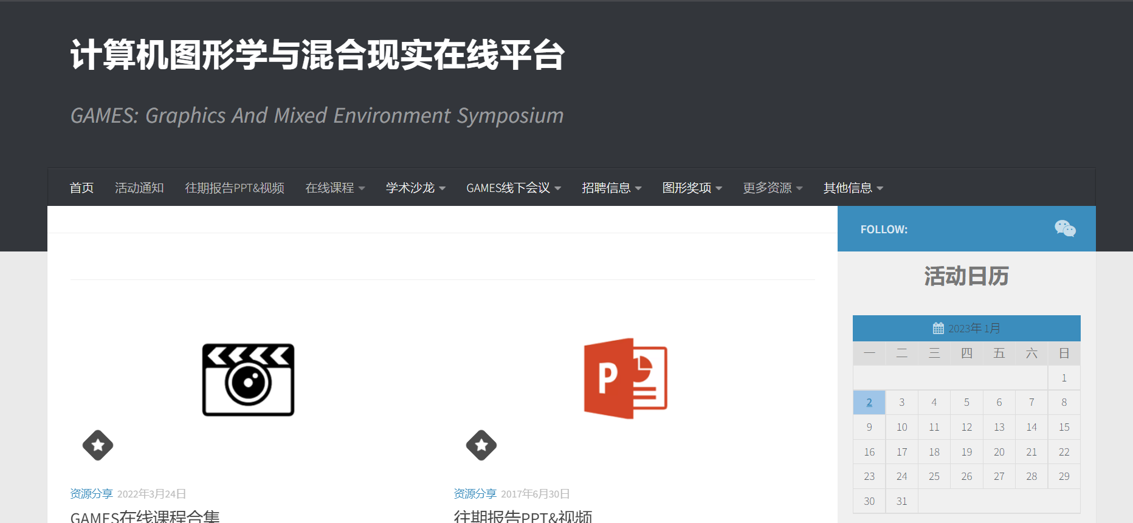The height and width of the screenshot is (523, 1133).
Task: Open the GAMES线下会议 dropdown
Action: pos(513,188)
